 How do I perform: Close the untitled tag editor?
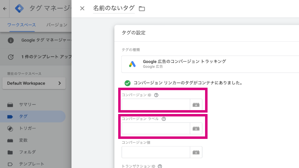[82, 8]
